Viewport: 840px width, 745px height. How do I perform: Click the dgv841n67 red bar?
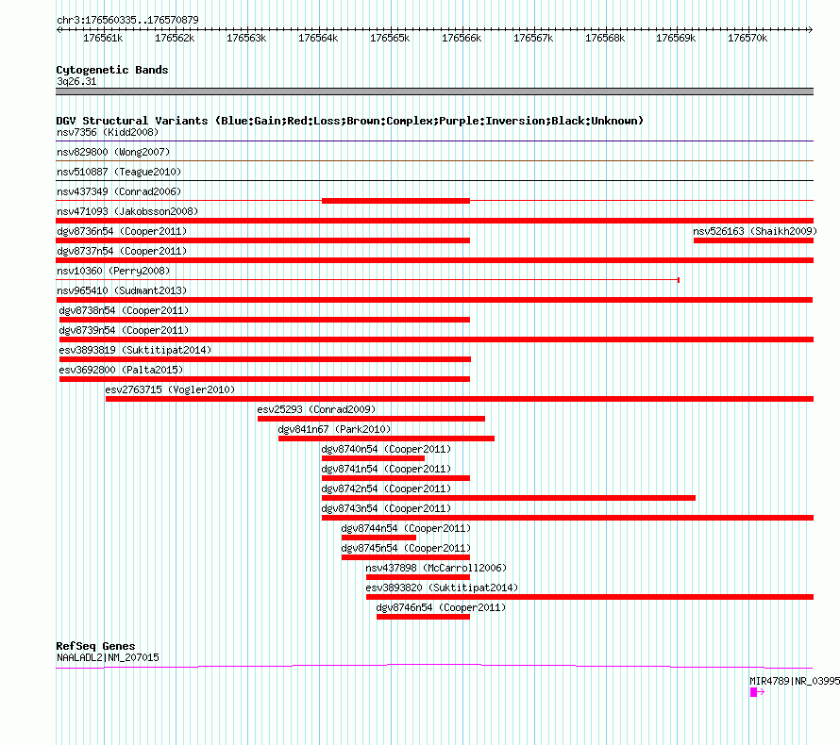pyautogui.click(x=386, y=439)
